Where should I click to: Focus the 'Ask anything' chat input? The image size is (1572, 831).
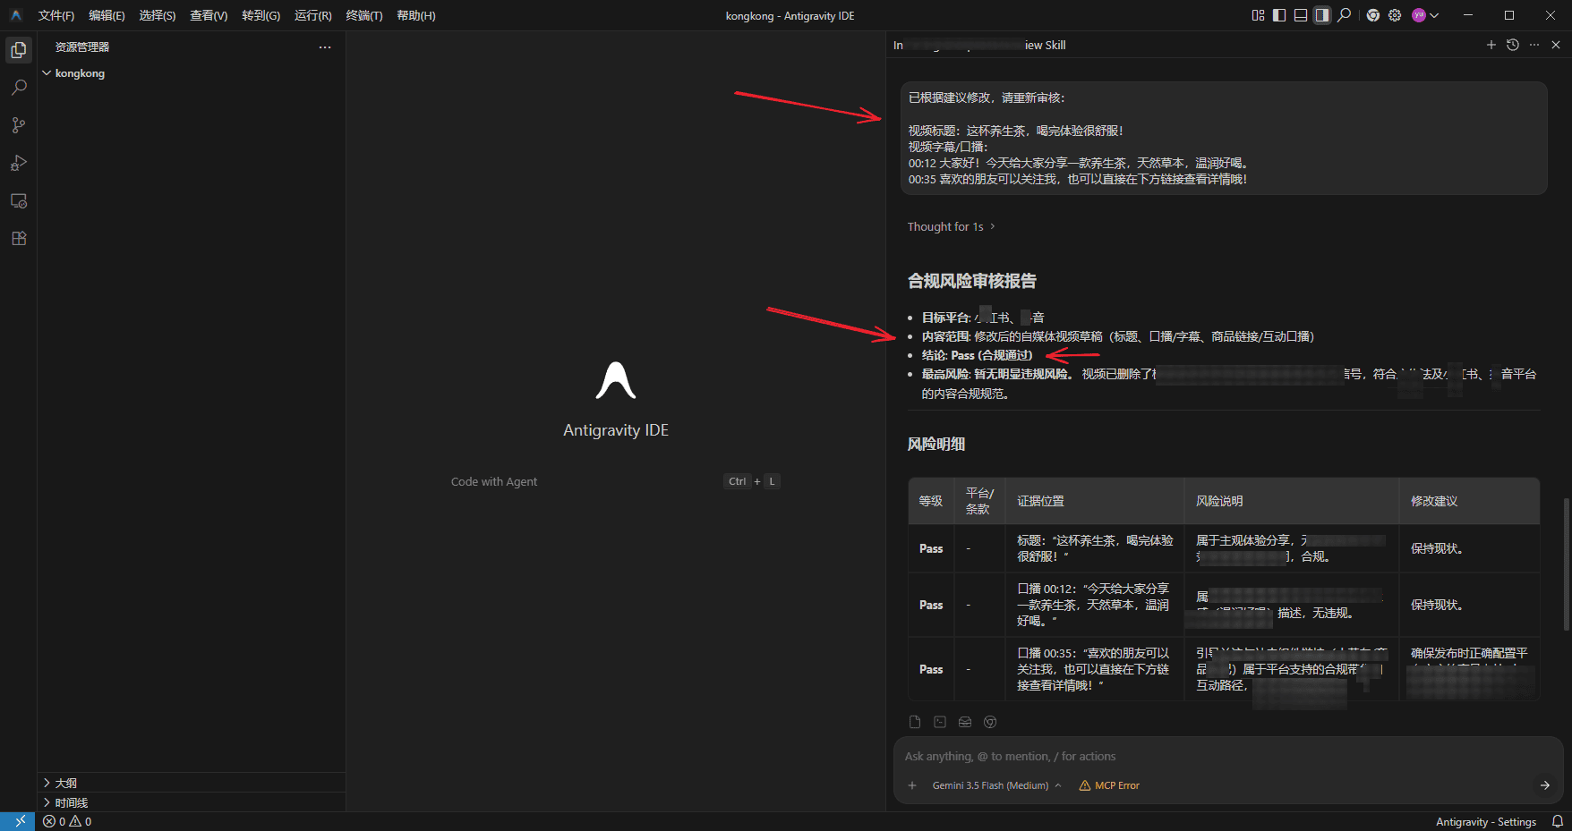[1226, 756]
